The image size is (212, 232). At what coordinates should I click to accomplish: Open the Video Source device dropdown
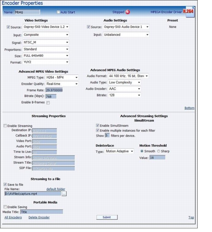46,27
